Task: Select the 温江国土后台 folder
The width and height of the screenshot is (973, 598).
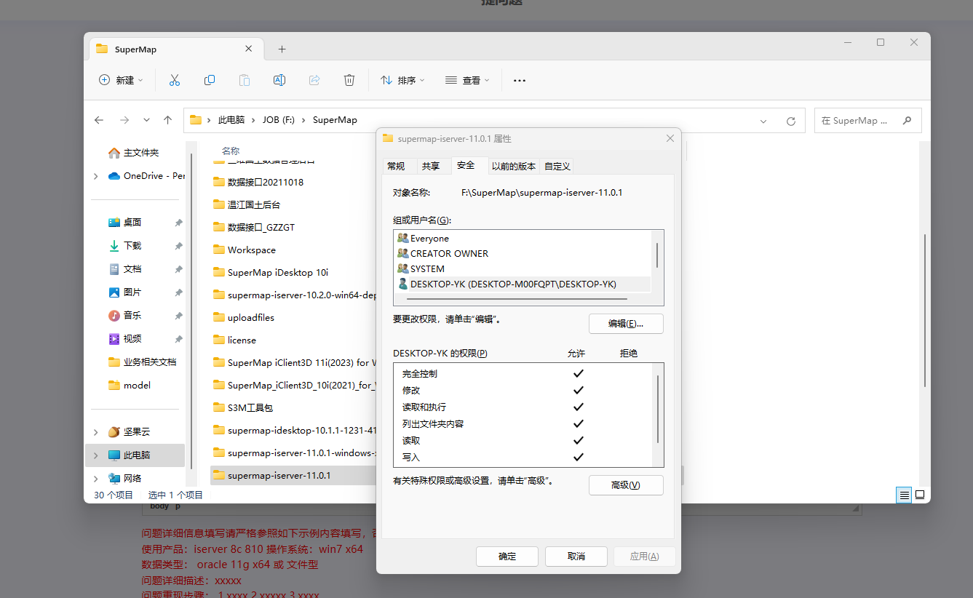Action: tap(246, 205)
